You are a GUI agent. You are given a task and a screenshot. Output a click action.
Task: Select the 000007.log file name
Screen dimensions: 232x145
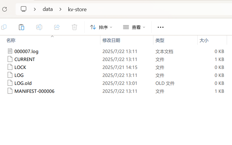(26, 51)
